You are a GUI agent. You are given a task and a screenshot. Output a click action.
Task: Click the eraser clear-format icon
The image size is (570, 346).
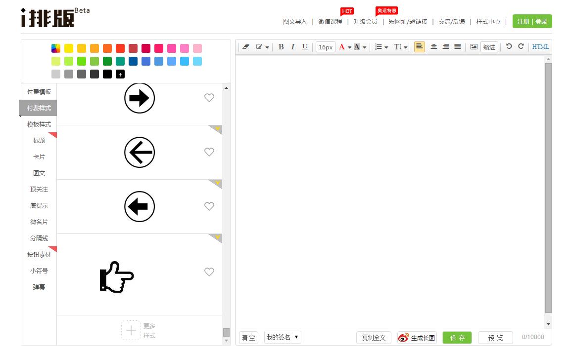(x=246, y=47)
